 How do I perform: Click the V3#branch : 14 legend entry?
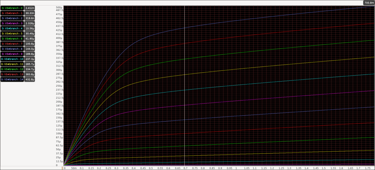click(12, 79)
